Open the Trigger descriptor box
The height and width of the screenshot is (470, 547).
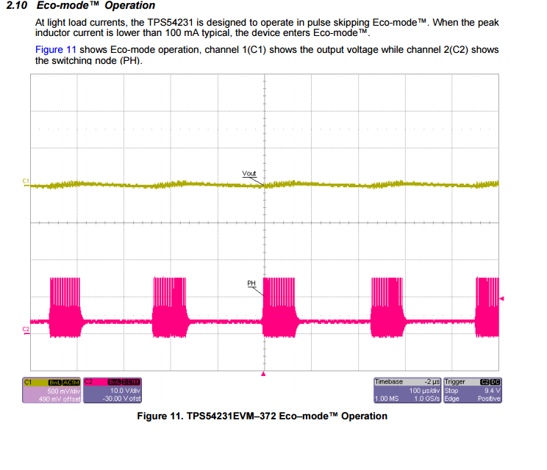(472, 390)
